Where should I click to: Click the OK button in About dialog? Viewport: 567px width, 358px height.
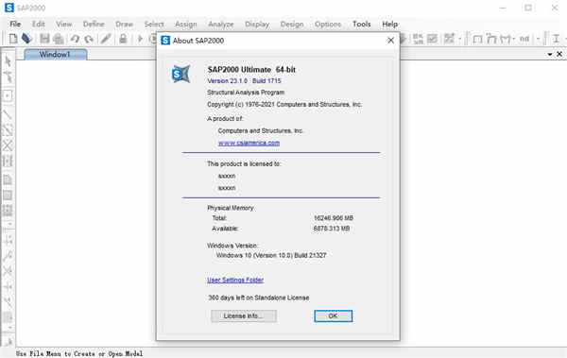tap(333, 315)
